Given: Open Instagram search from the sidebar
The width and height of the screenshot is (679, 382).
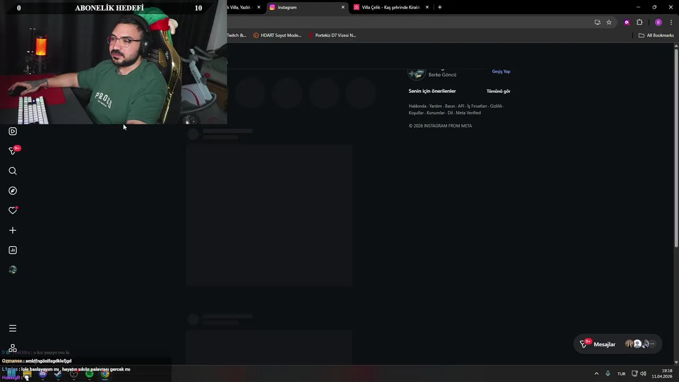Looking at the screenshot, I should tap(13, 171).
